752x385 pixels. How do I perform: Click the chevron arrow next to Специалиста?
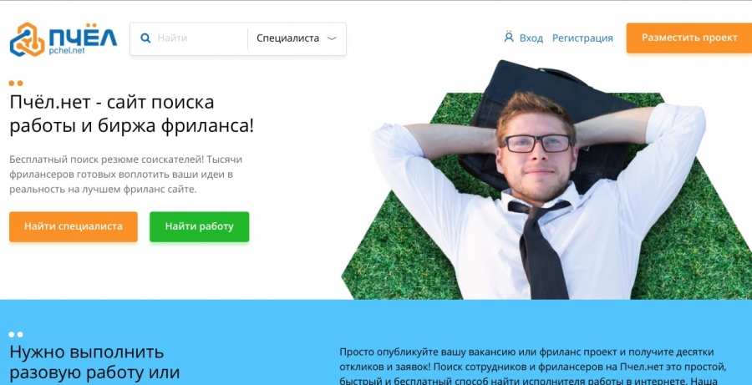point(332,38)
